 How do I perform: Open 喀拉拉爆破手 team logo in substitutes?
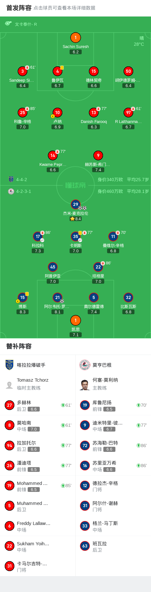pos(10,365)
